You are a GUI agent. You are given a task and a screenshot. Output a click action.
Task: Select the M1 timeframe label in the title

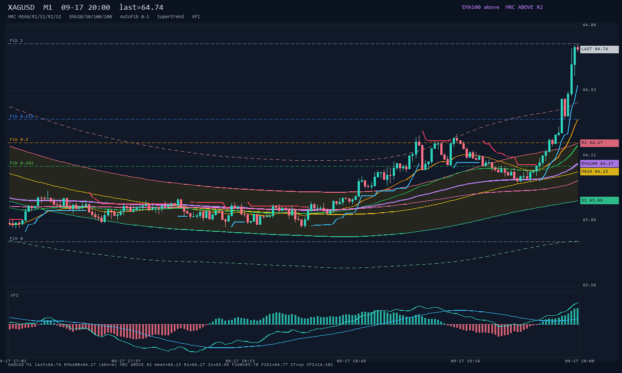48,8
